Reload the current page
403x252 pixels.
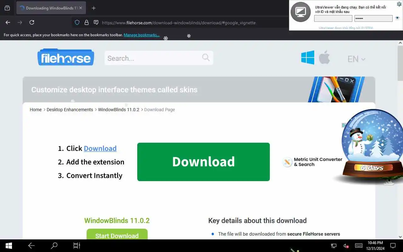coord(32,22)
